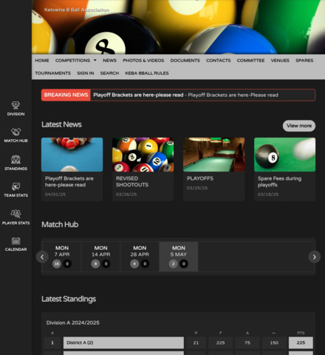Go to the Home menu item

click(42, 61)
